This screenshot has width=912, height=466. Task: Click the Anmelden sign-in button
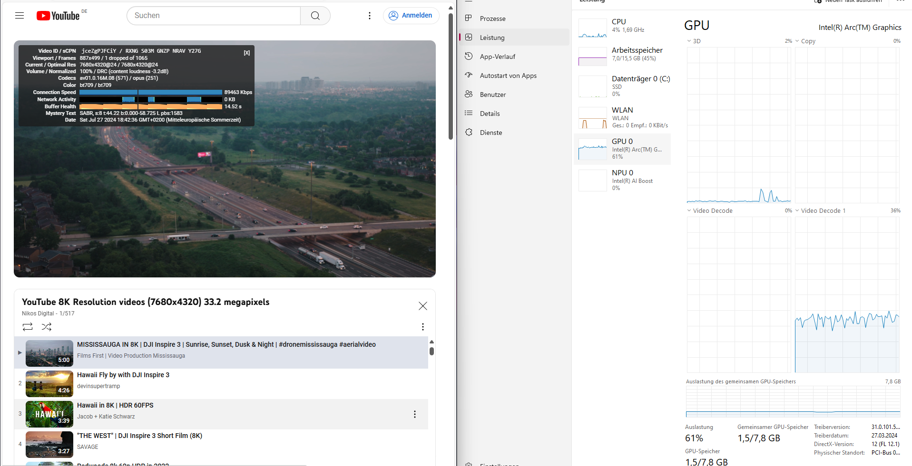click(411, 16)
